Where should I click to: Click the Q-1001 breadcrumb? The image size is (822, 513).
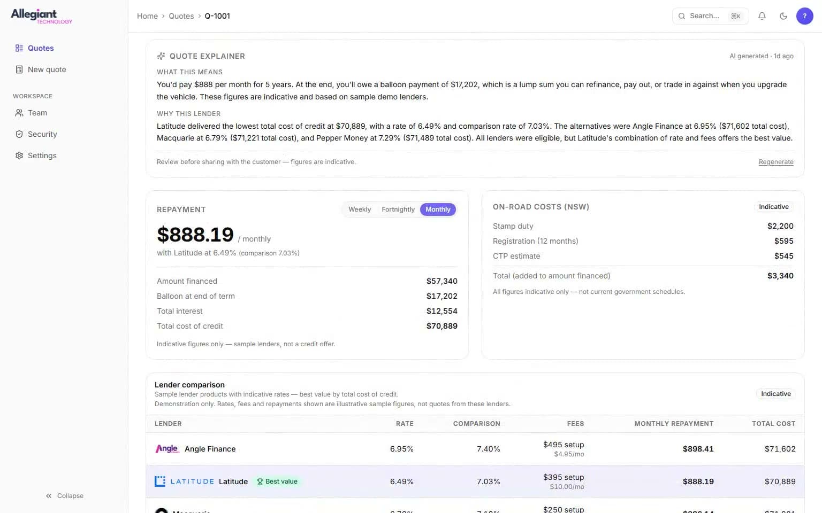217,16
